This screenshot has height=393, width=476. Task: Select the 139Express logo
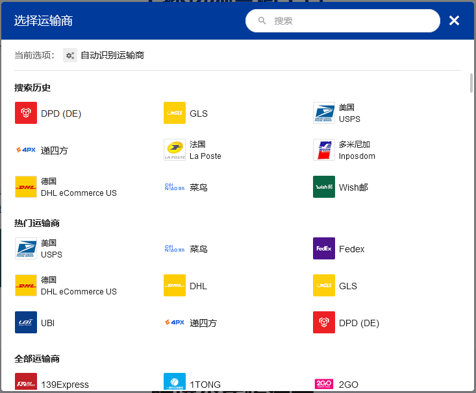[26, 383]
